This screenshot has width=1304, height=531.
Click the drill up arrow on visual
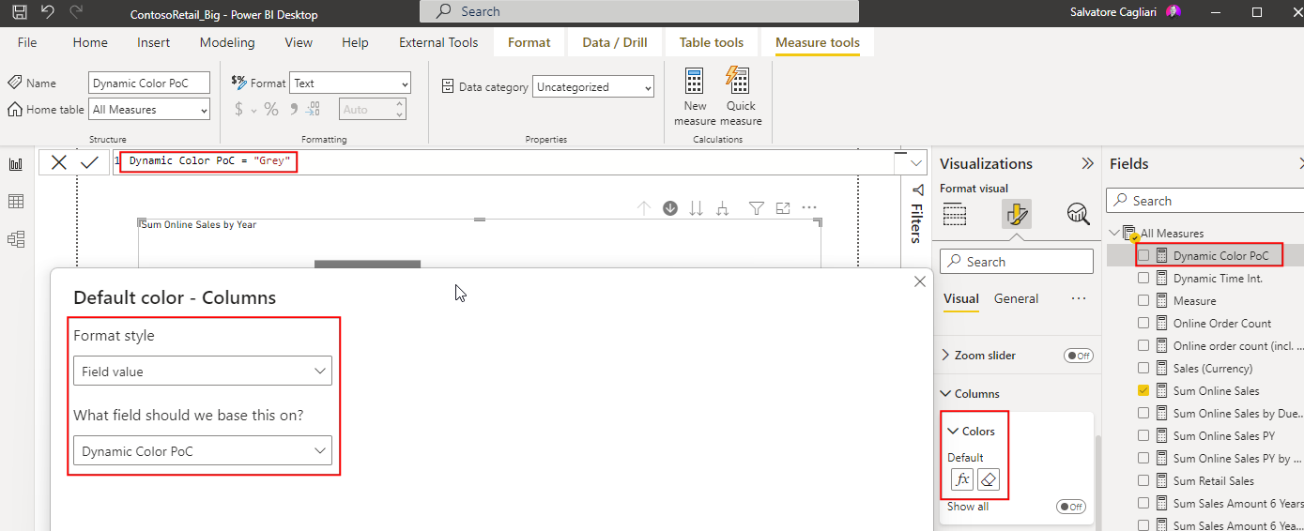[643, 208]
